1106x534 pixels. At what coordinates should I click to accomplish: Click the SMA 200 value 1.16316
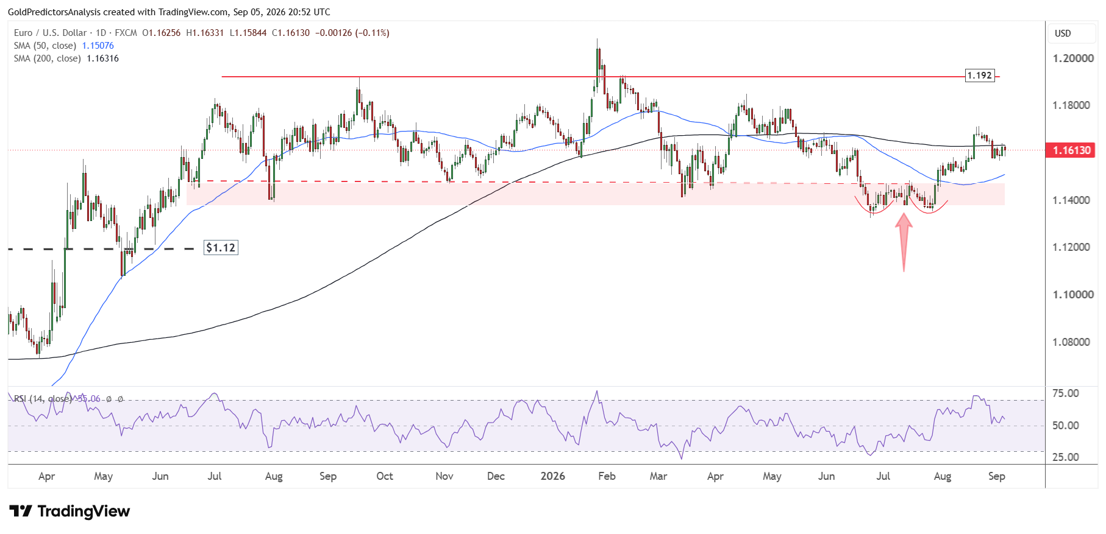coord(102,58)
